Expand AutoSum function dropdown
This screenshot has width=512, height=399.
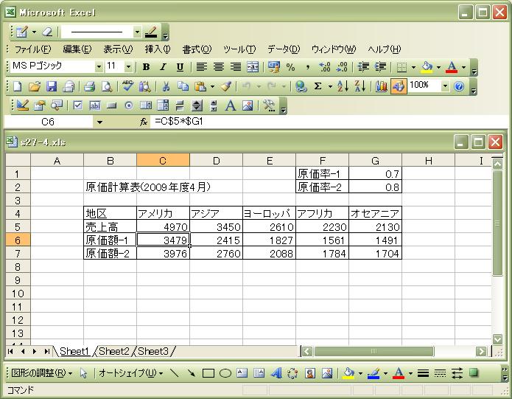330,86
